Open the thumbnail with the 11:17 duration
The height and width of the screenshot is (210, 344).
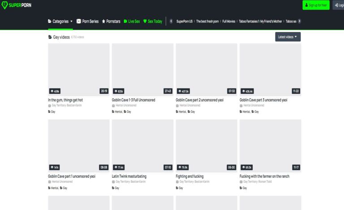270,145
